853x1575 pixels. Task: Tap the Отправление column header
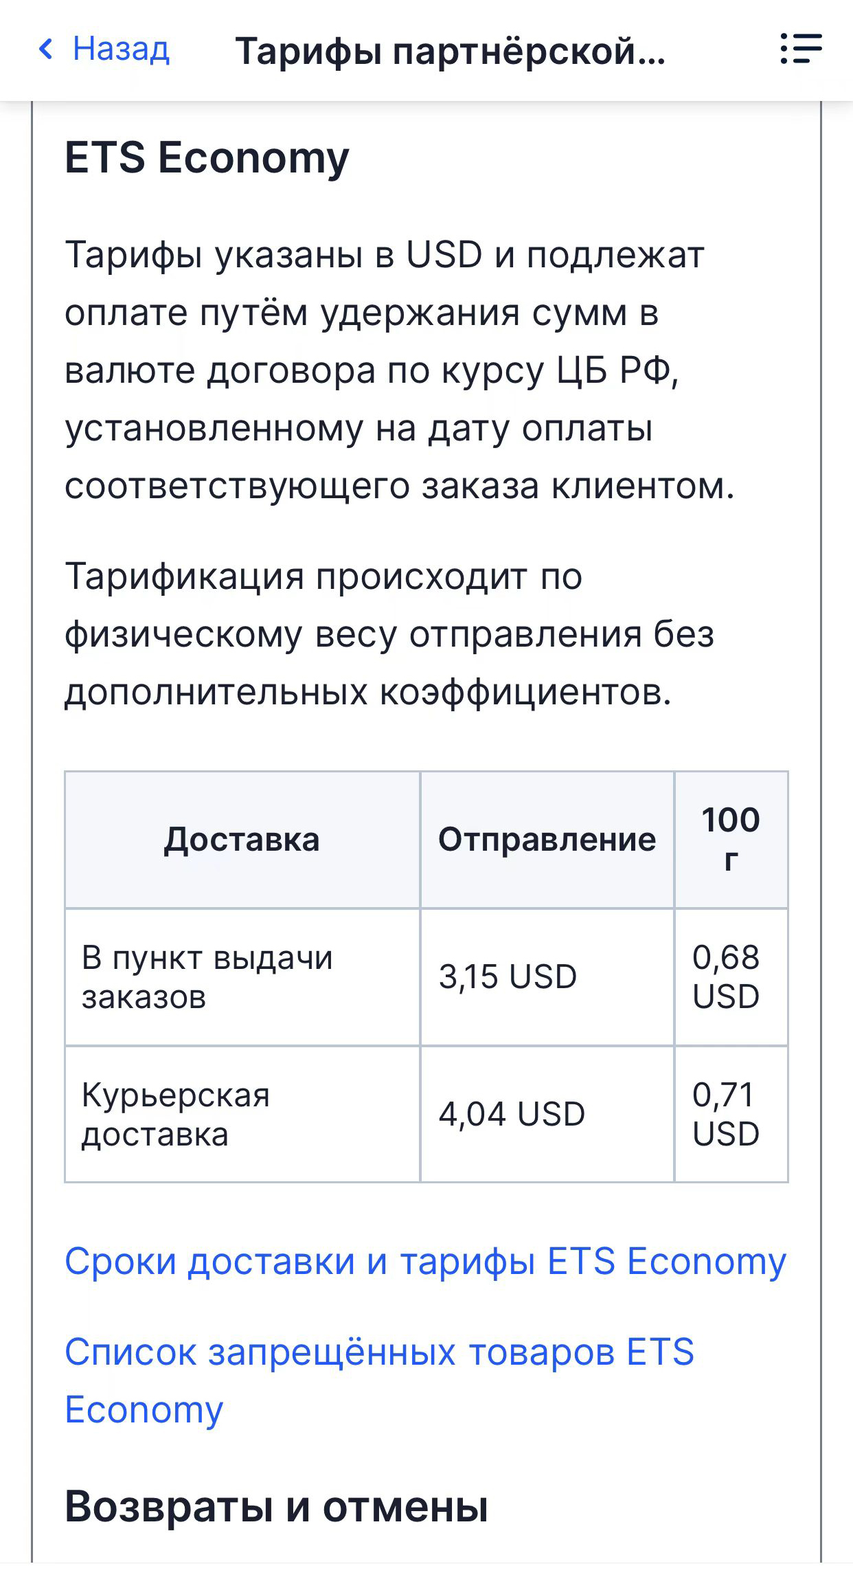[547, 840]
